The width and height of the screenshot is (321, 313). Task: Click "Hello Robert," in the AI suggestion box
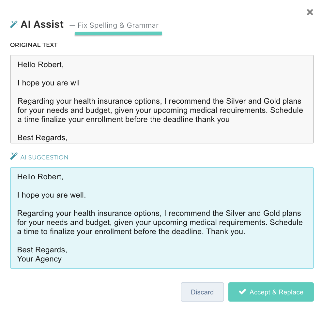pyautogui.click(x=40, y=177)
